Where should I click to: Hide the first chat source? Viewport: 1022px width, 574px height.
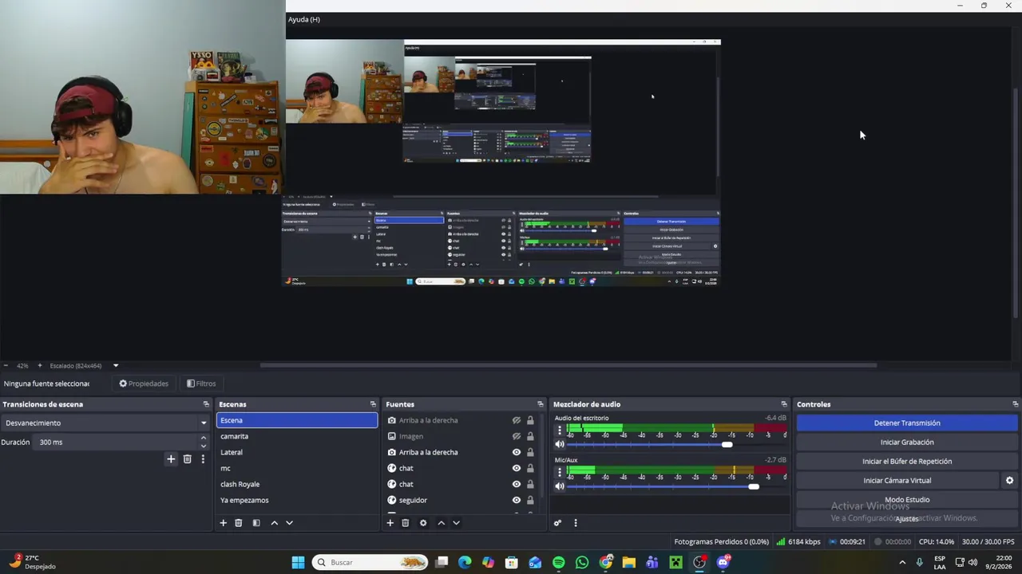[517, 468]
